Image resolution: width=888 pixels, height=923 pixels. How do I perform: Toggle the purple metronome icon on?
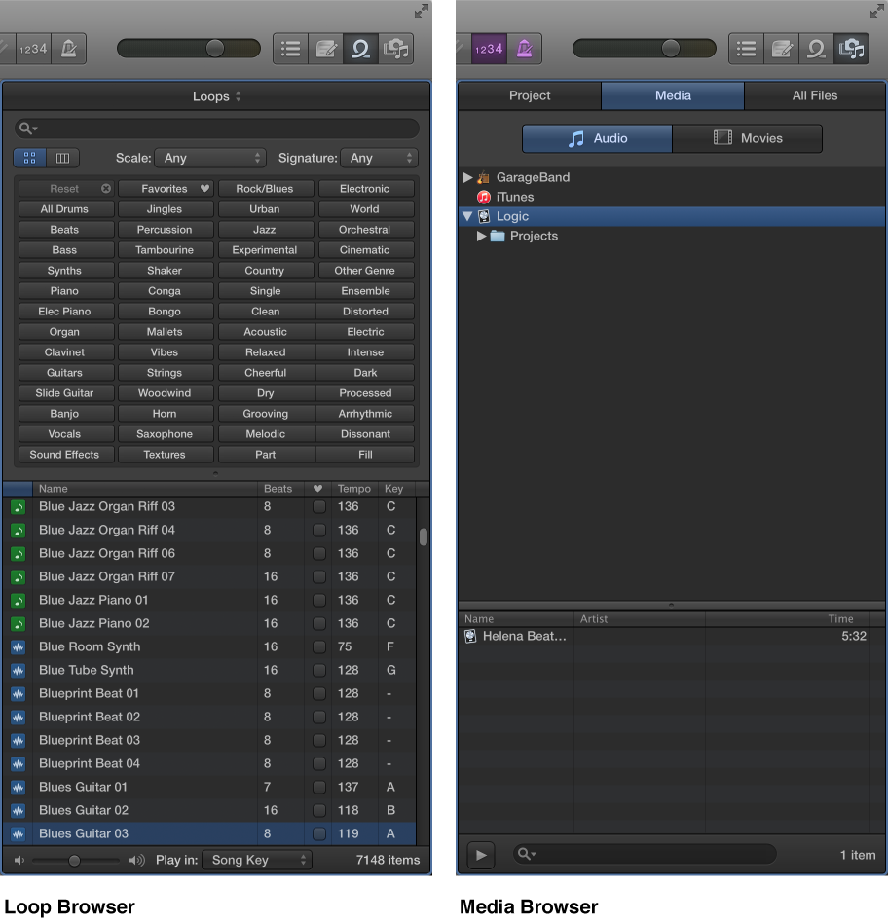click(x=525, y=48)
